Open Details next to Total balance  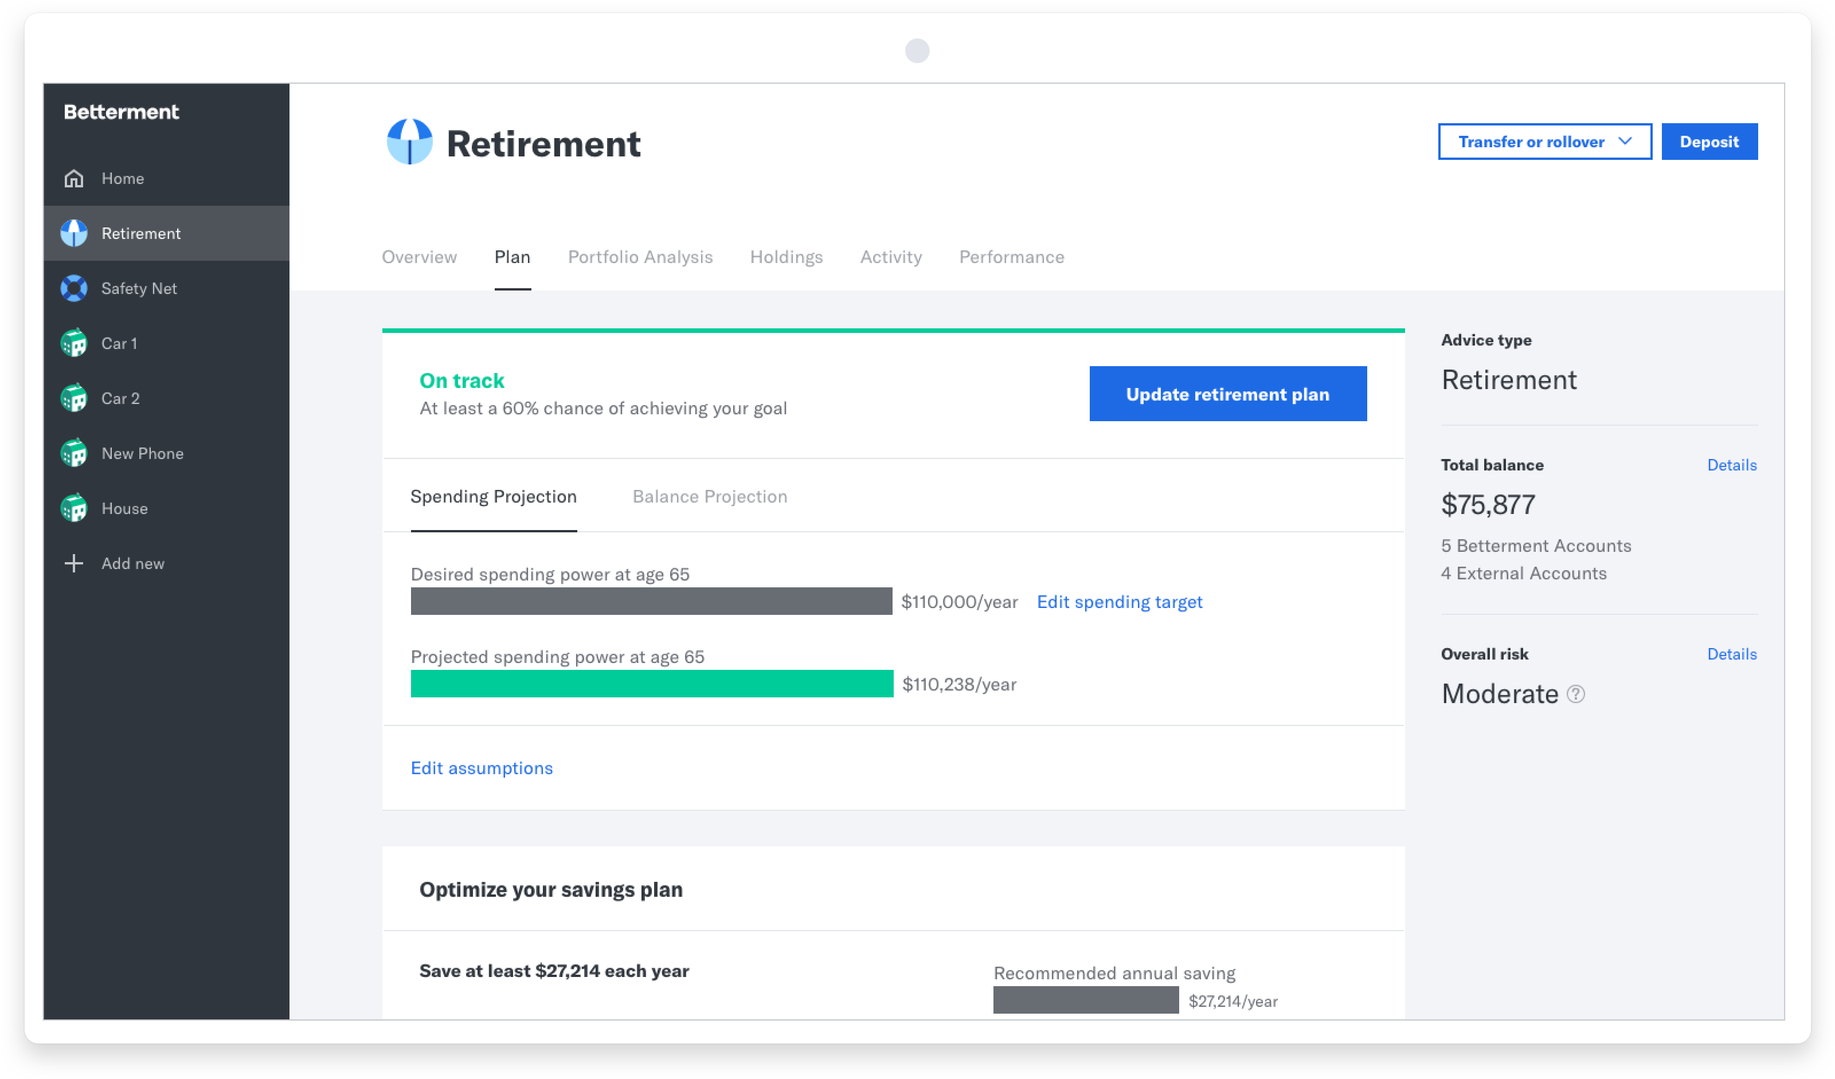(x=1732, y=465)
